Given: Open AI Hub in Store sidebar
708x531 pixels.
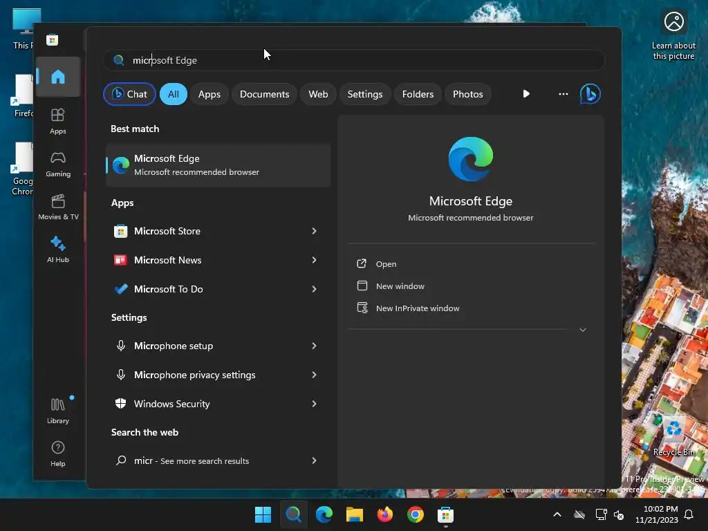Looking at the screenshot, I should coord(58,250).
